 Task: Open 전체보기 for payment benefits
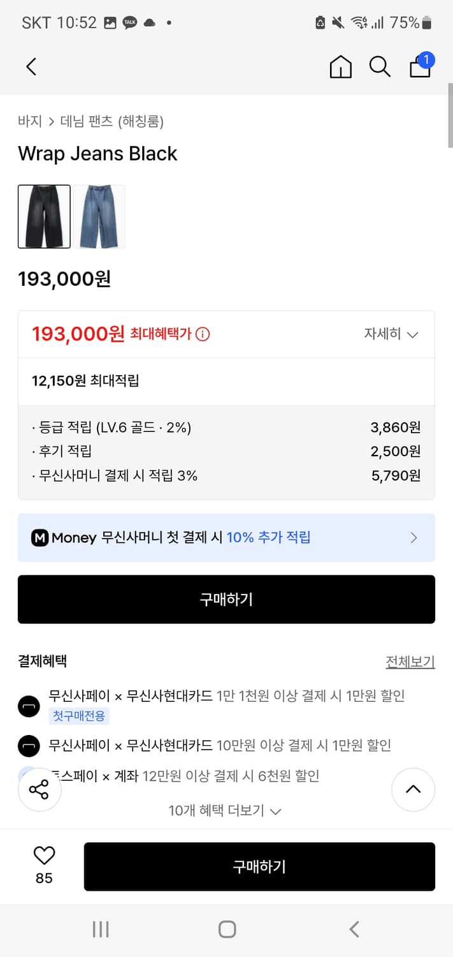(x=410, y=662)
